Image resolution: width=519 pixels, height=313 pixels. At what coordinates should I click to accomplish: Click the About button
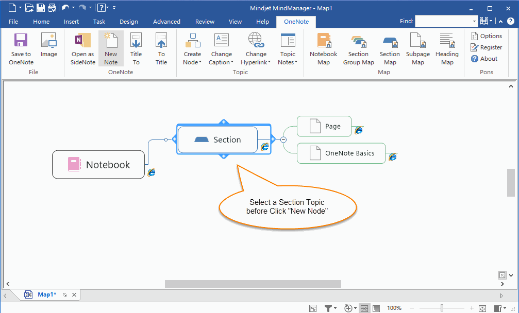(484, 59)
